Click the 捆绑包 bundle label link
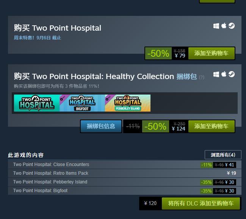The height and width of the screenshot is (219, 246). pos(186,76)
